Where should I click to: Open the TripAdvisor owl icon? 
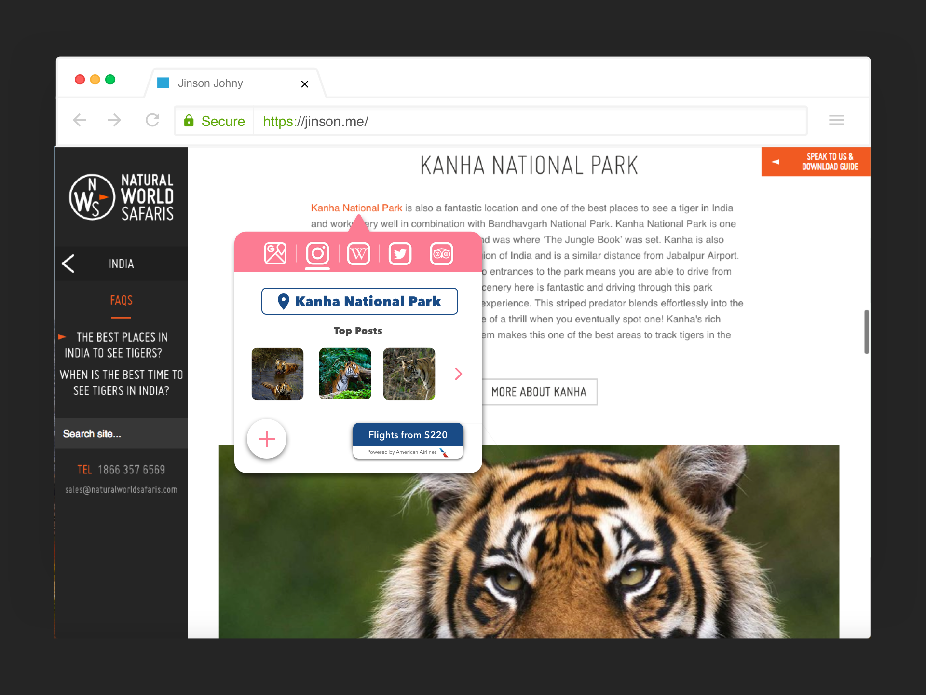click(441, 253)
